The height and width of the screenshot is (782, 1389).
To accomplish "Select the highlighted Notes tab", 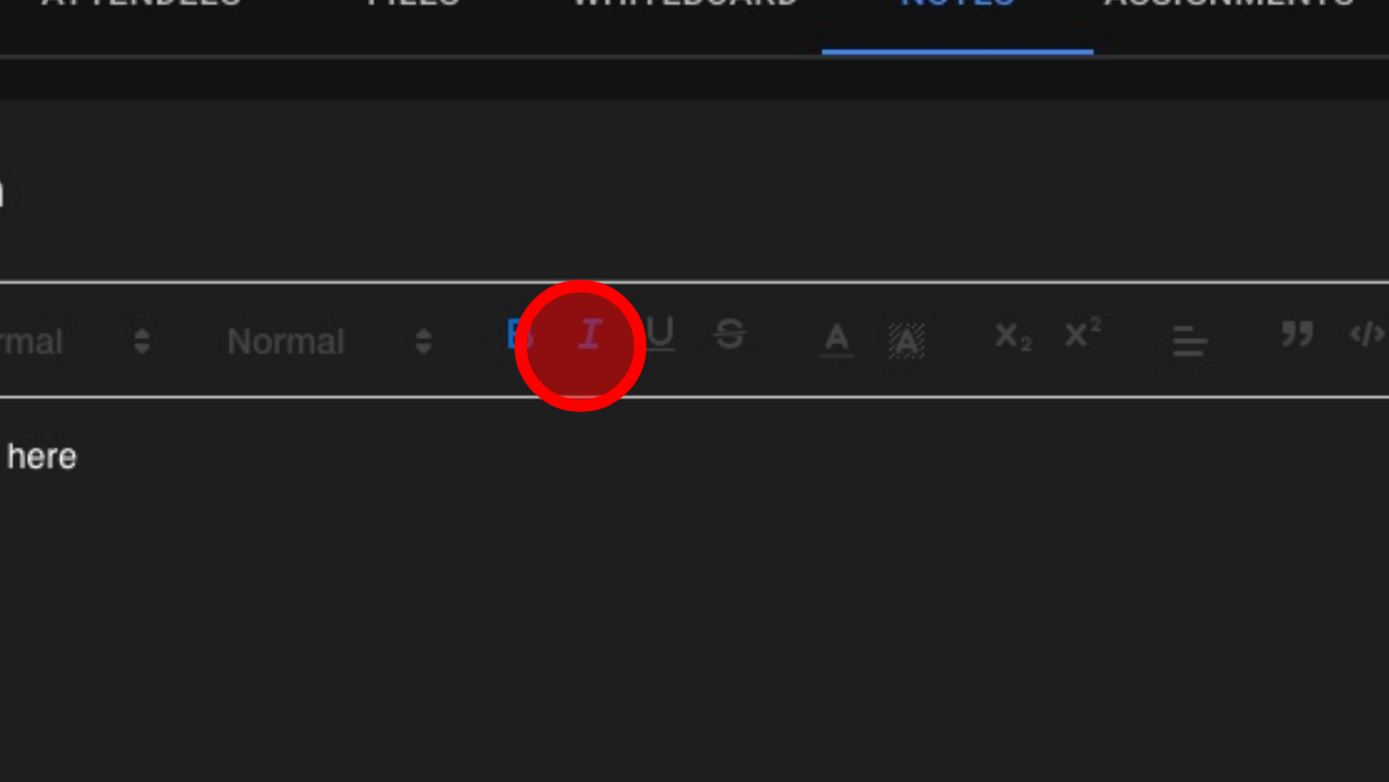I will [958, 4].
